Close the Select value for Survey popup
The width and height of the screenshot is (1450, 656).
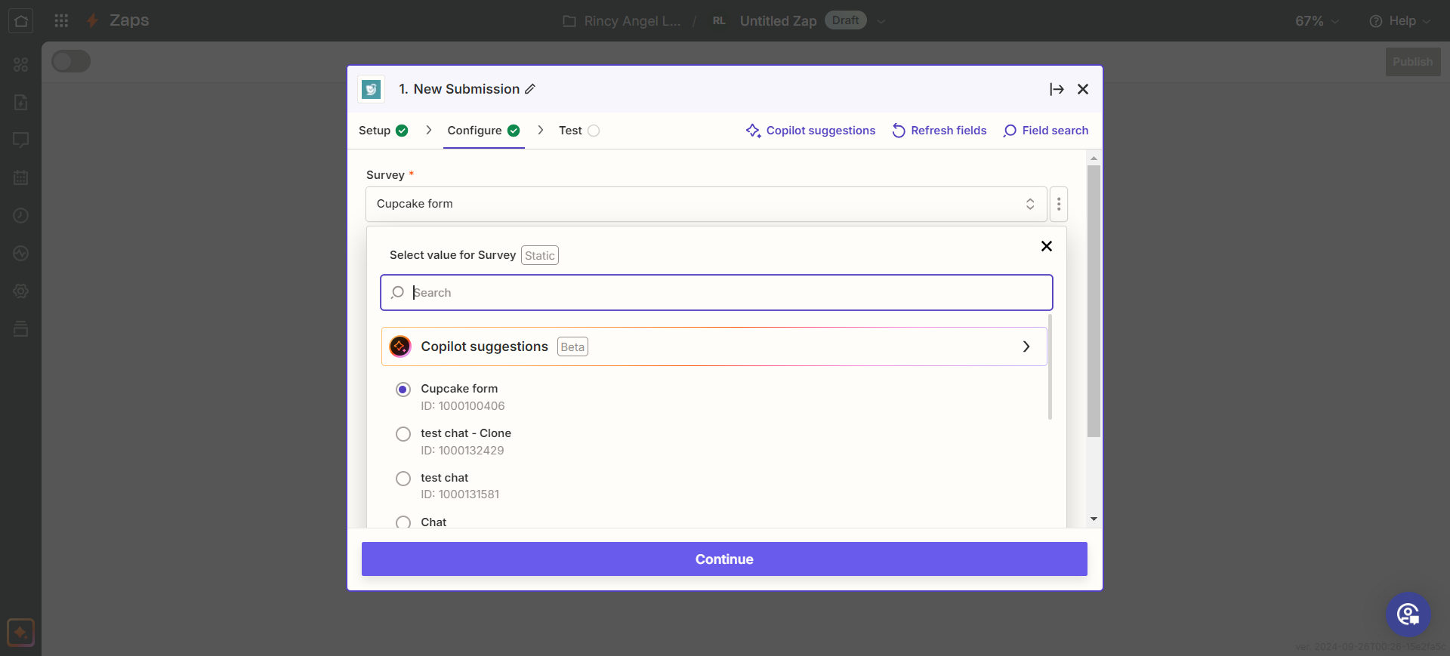coord(1046,246)
